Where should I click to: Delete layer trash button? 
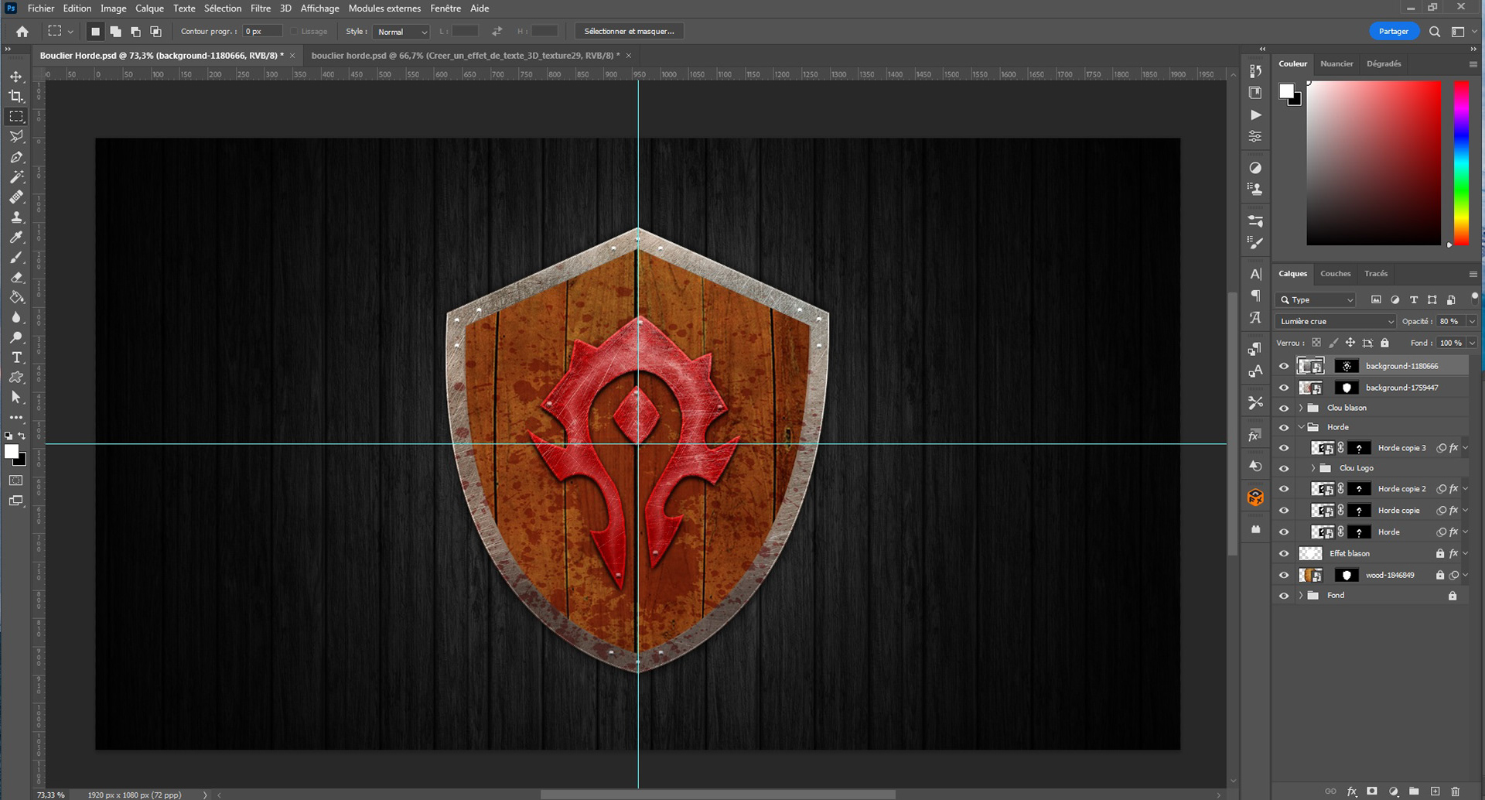(1456, 791)
